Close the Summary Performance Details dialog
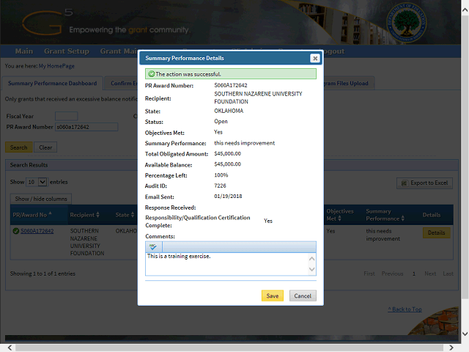The image size is (469, 352). point(315,59)
